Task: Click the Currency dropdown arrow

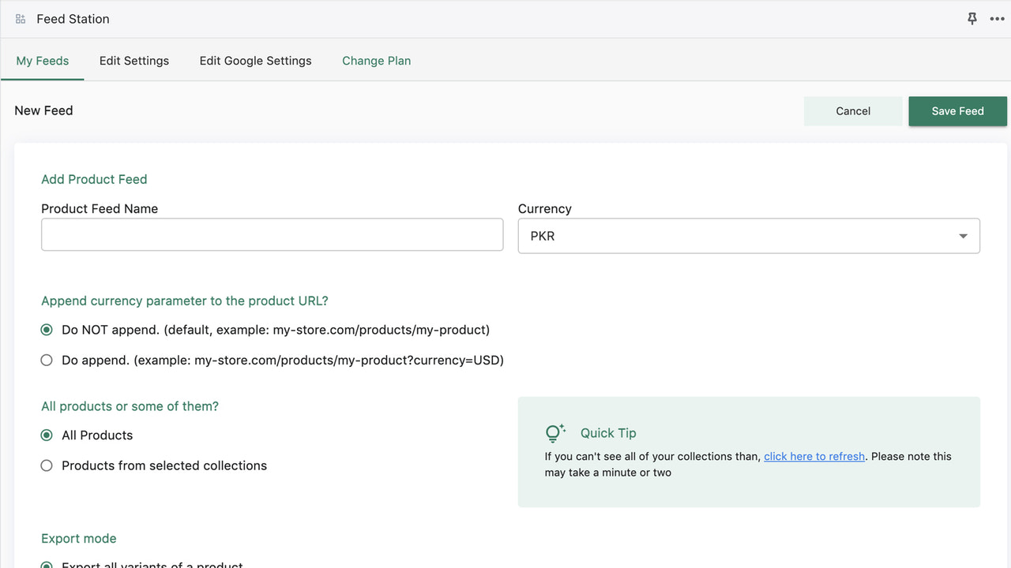Action: [963, 236]
